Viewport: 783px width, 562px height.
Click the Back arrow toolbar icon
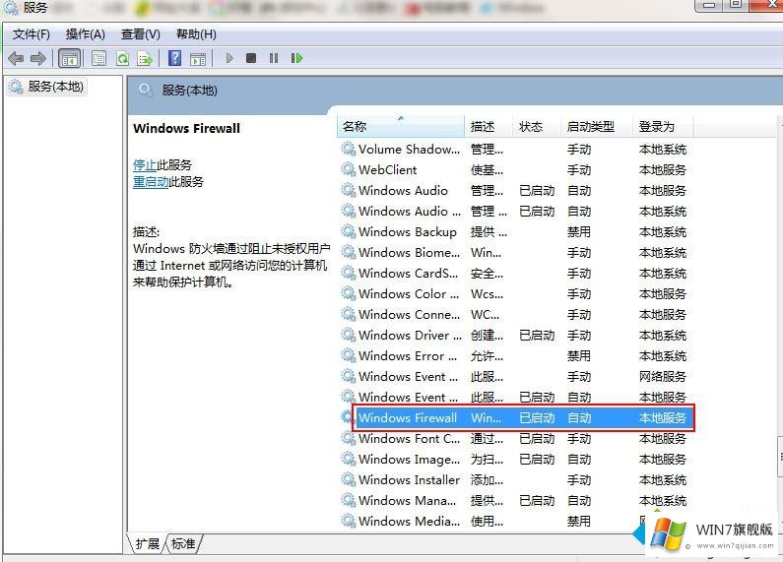click(x=16, y=58)
